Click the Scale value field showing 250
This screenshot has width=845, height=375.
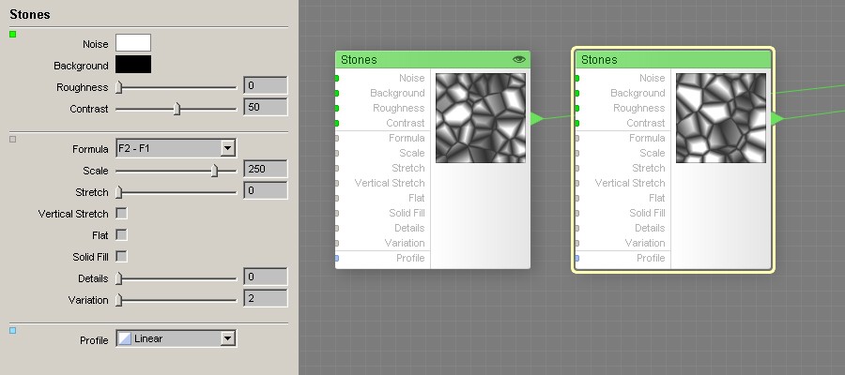(x=264, y=170)
